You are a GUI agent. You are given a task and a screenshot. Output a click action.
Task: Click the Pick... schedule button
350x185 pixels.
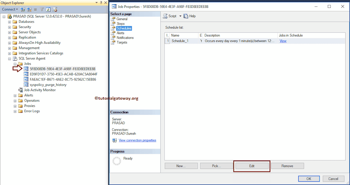216,166
